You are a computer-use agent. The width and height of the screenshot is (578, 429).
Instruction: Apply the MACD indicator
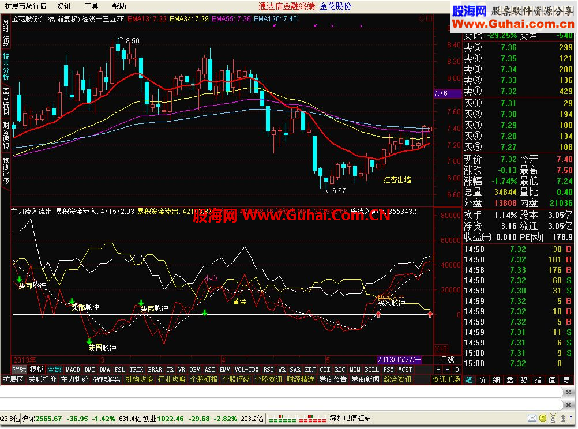pos(73,370)
